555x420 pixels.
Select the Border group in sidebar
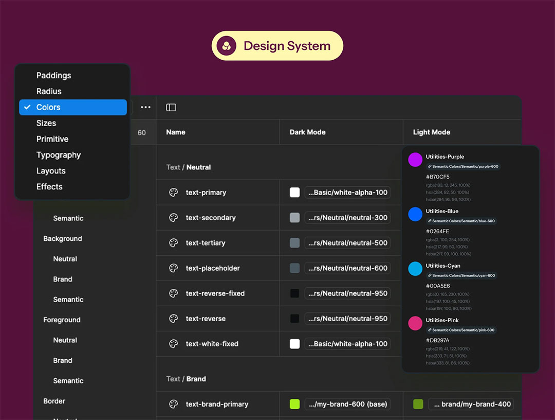coord(54,401)
